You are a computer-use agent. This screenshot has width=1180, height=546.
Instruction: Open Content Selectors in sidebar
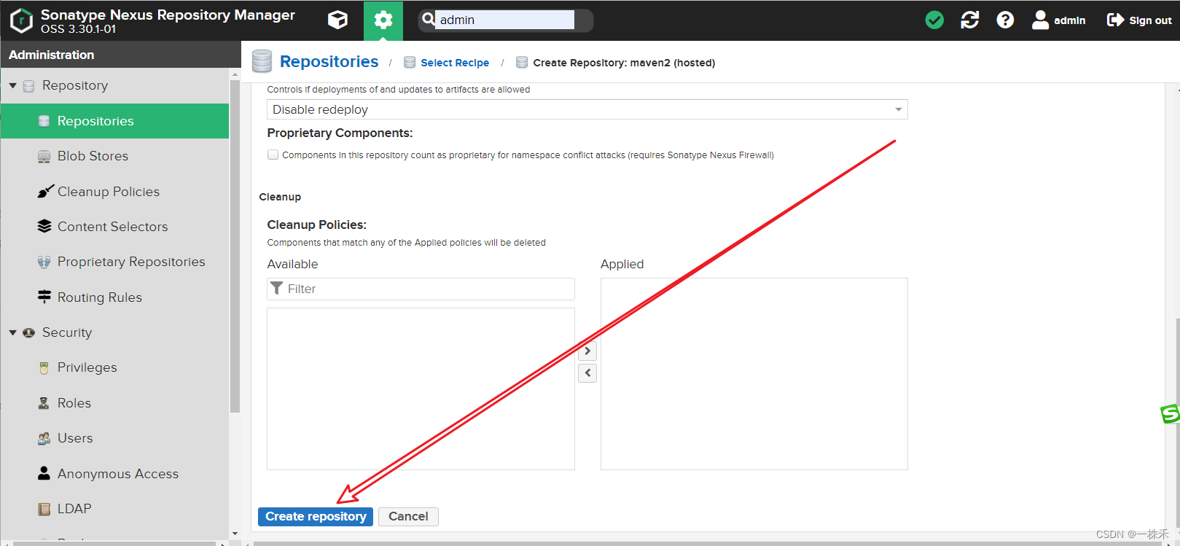(x=115, y=227)
